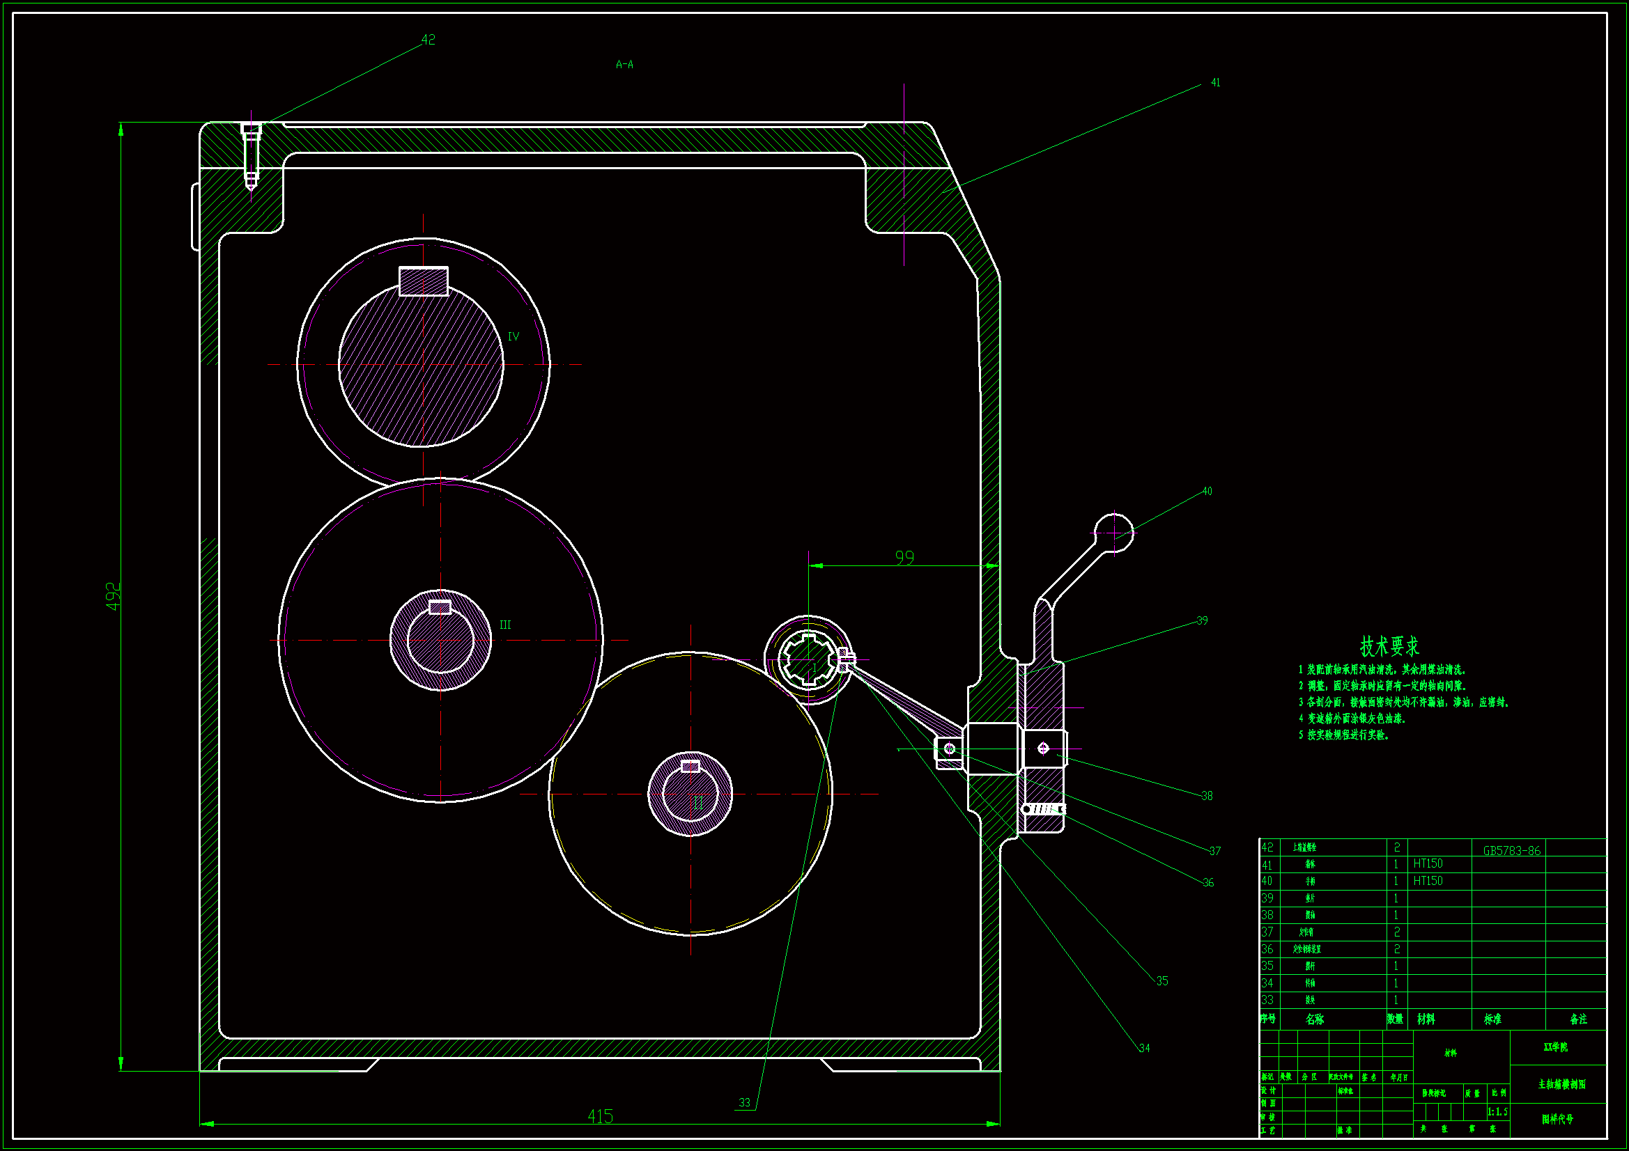Viewport: 1629px width, 1151px height.
Task: Select the GB5783-86 standard cell
Action: coord(1512,851)
